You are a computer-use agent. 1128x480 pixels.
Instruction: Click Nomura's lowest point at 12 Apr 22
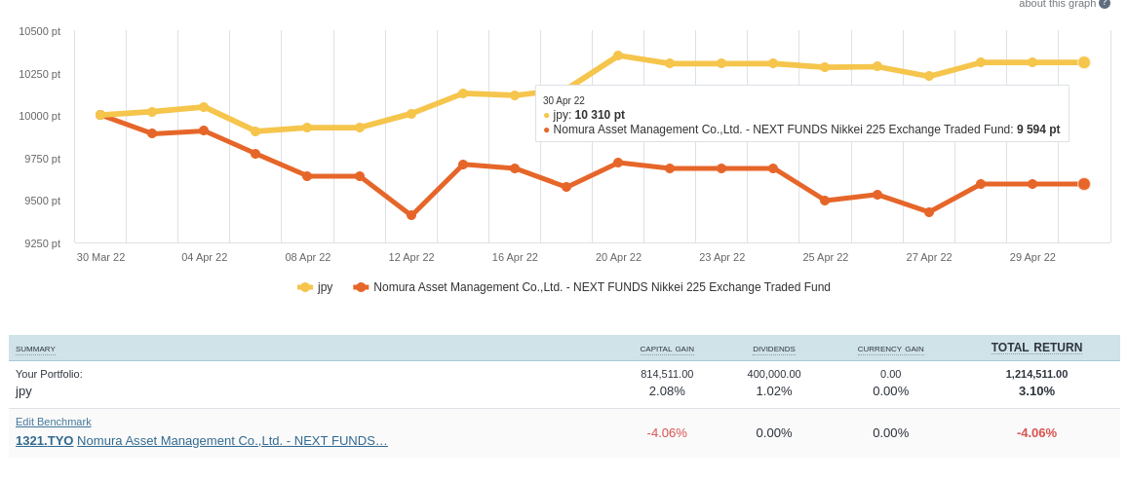(411, 215)
